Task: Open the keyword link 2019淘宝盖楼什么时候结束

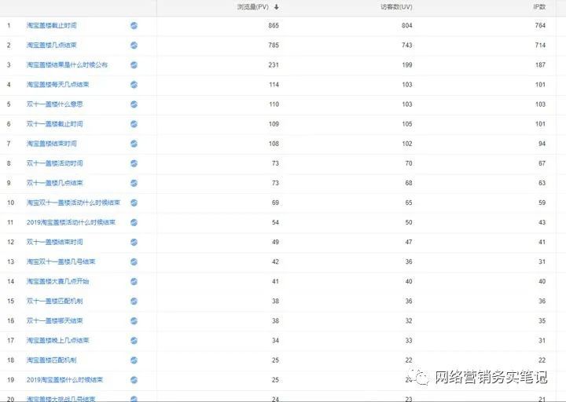Action: (x=64, y=380)
